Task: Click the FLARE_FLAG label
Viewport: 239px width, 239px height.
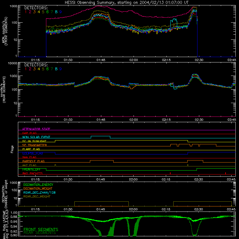Action: (x=31, y=149)
